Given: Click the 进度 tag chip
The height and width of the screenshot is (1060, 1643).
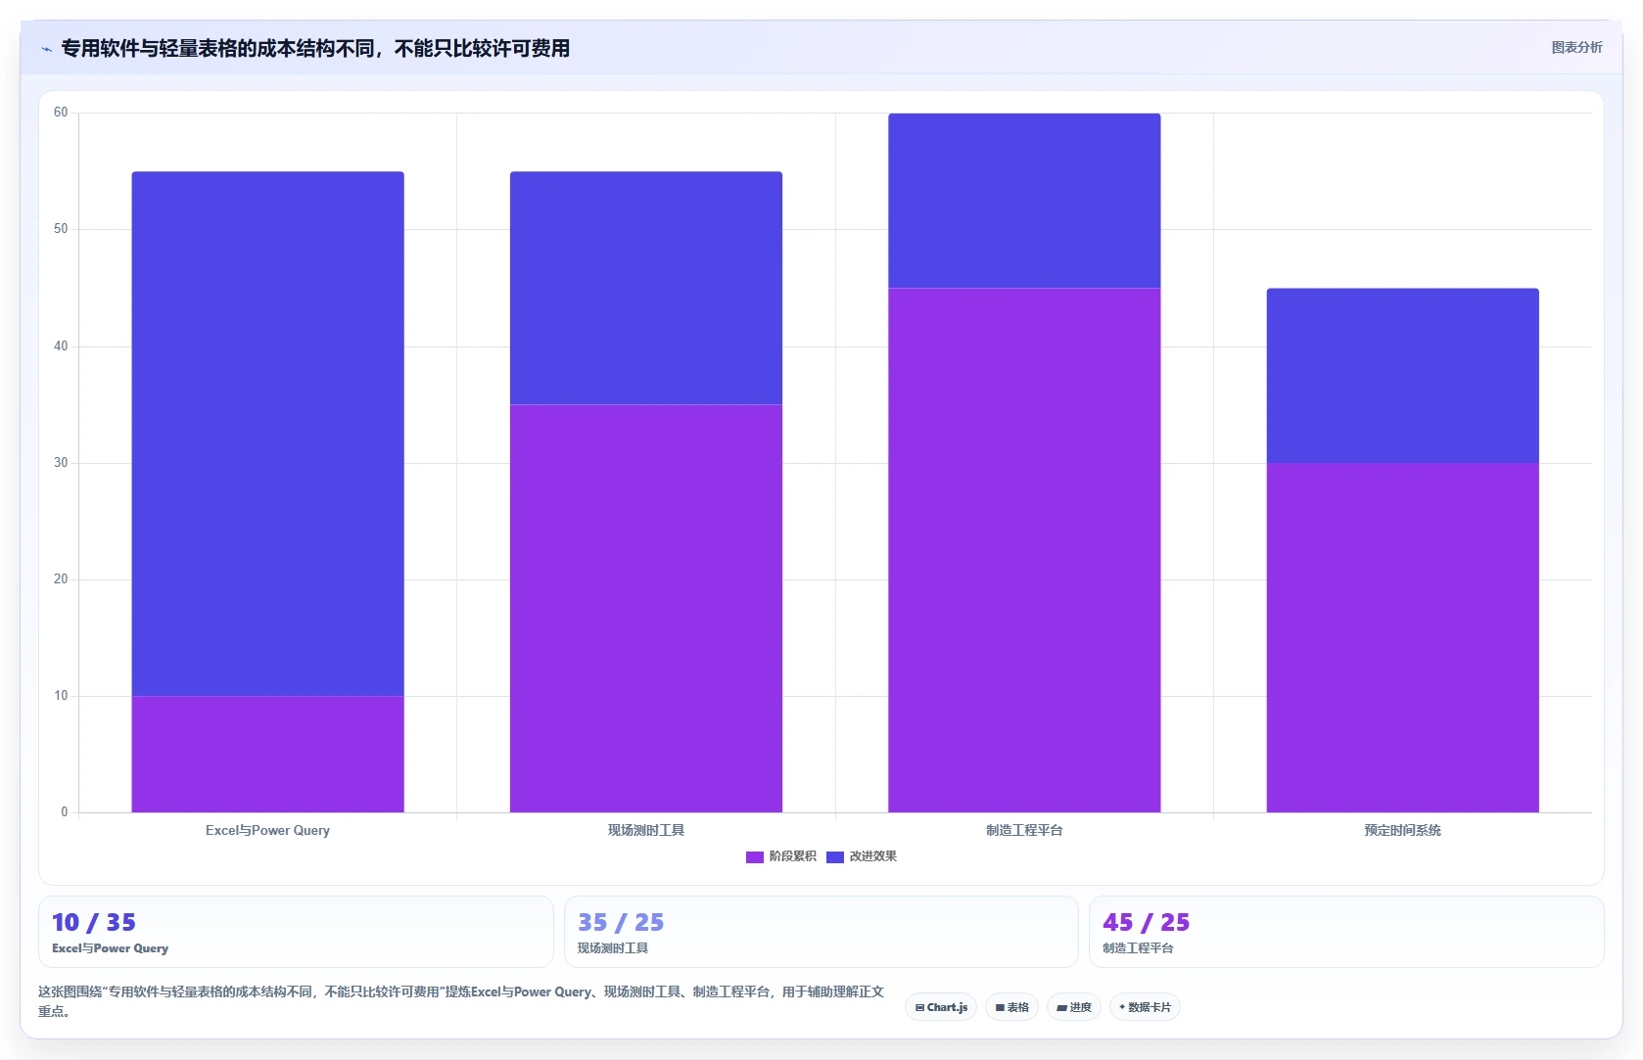Looking at the screenshot, I should (1074, 1007).
